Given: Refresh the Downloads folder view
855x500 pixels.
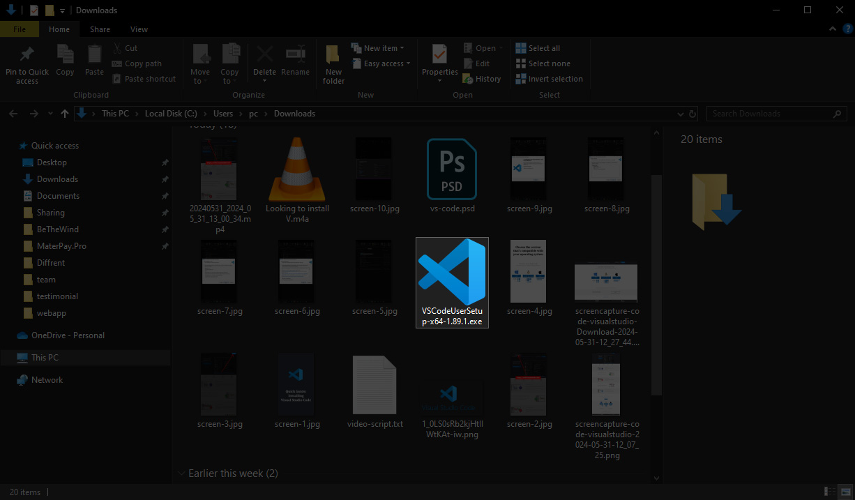Looking at the screenshot, I should 693,114.
